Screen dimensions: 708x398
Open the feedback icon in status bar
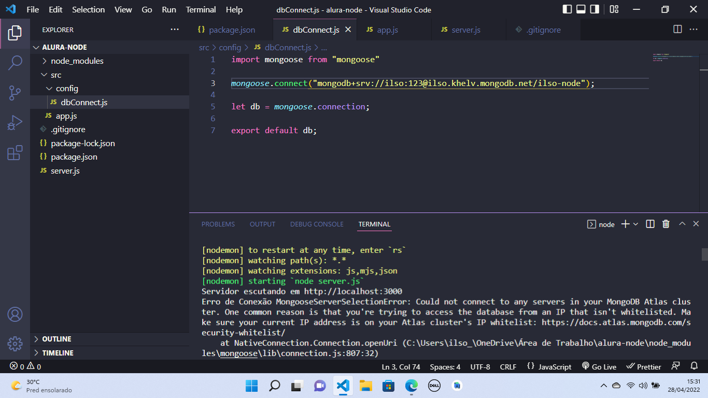coord(675,366)
